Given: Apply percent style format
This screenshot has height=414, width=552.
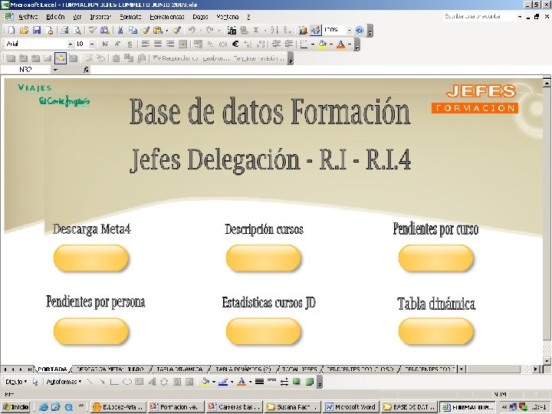Looking at the screenshot, I should (210, 44).
